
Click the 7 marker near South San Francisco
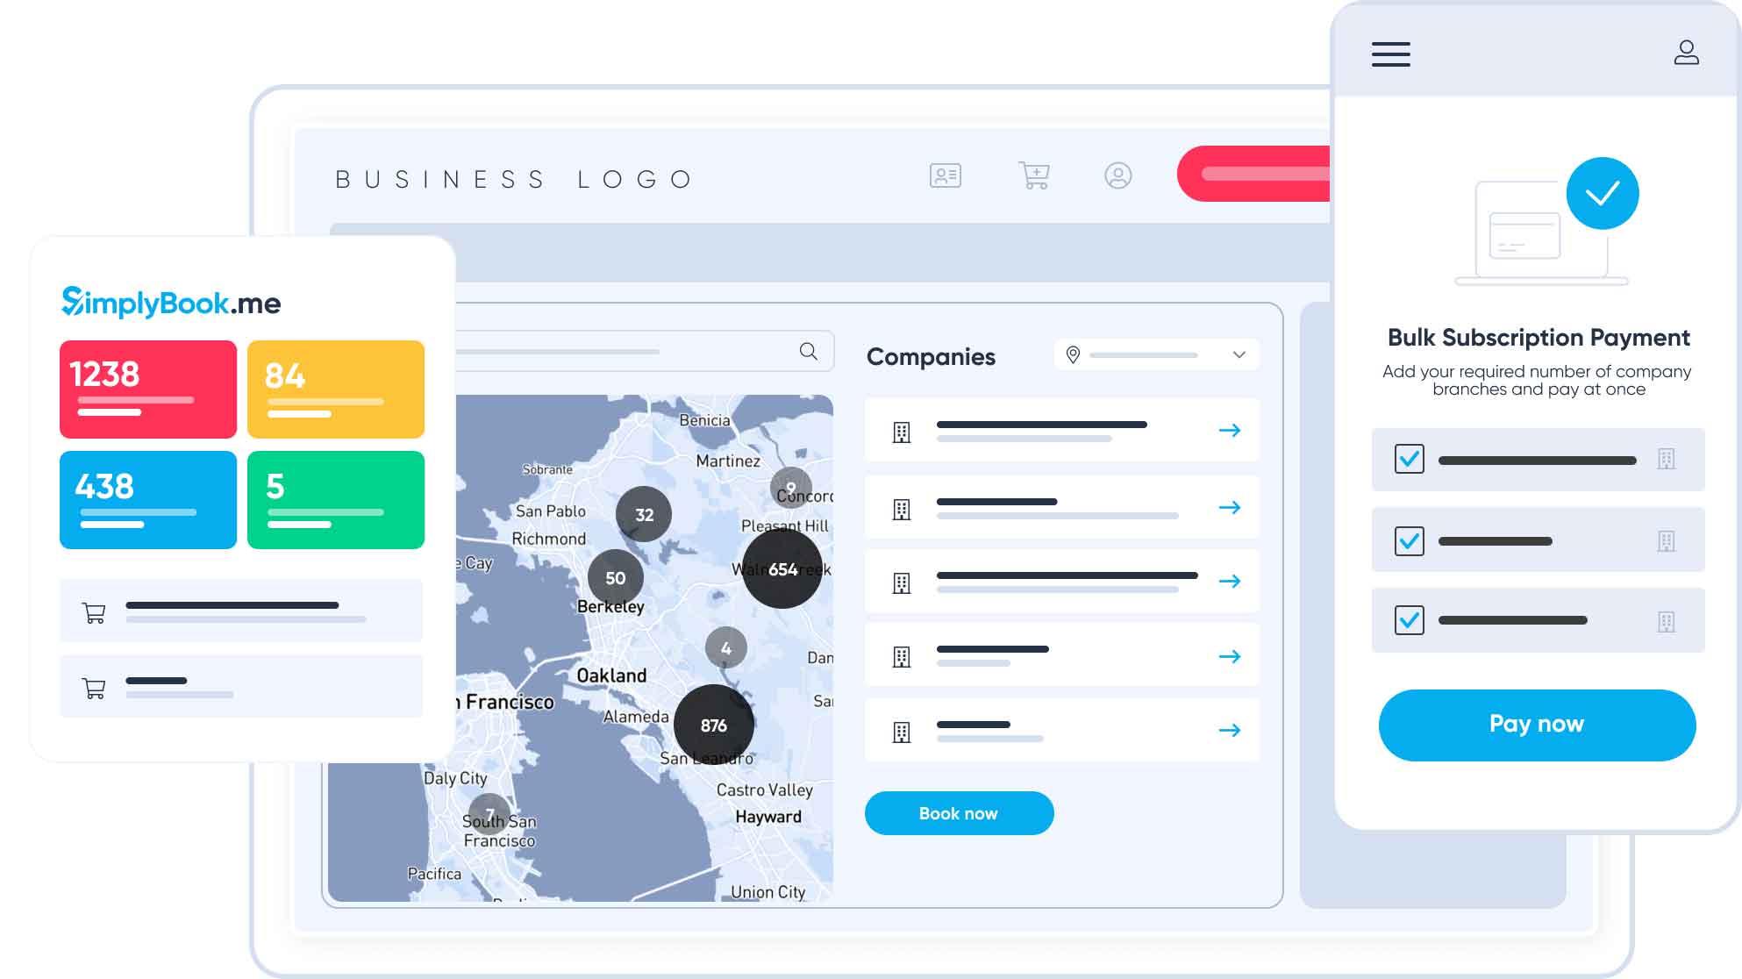point(489,813)
